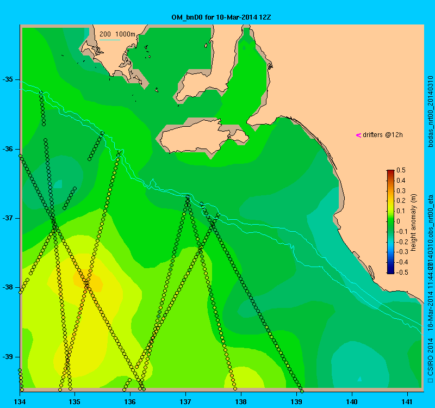Click the longitude axis label '140'

coord(352,401)
